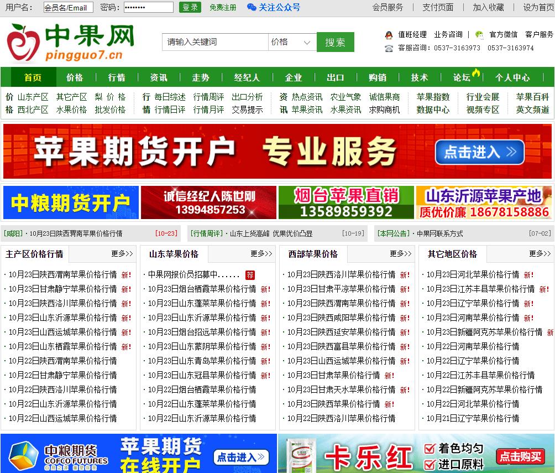The height and width of the screenshot is (473, 555).
Task: Open 10月23日烟台栖霞苹果价格行情
Action: pyautogui.click(x=202, y=289)
